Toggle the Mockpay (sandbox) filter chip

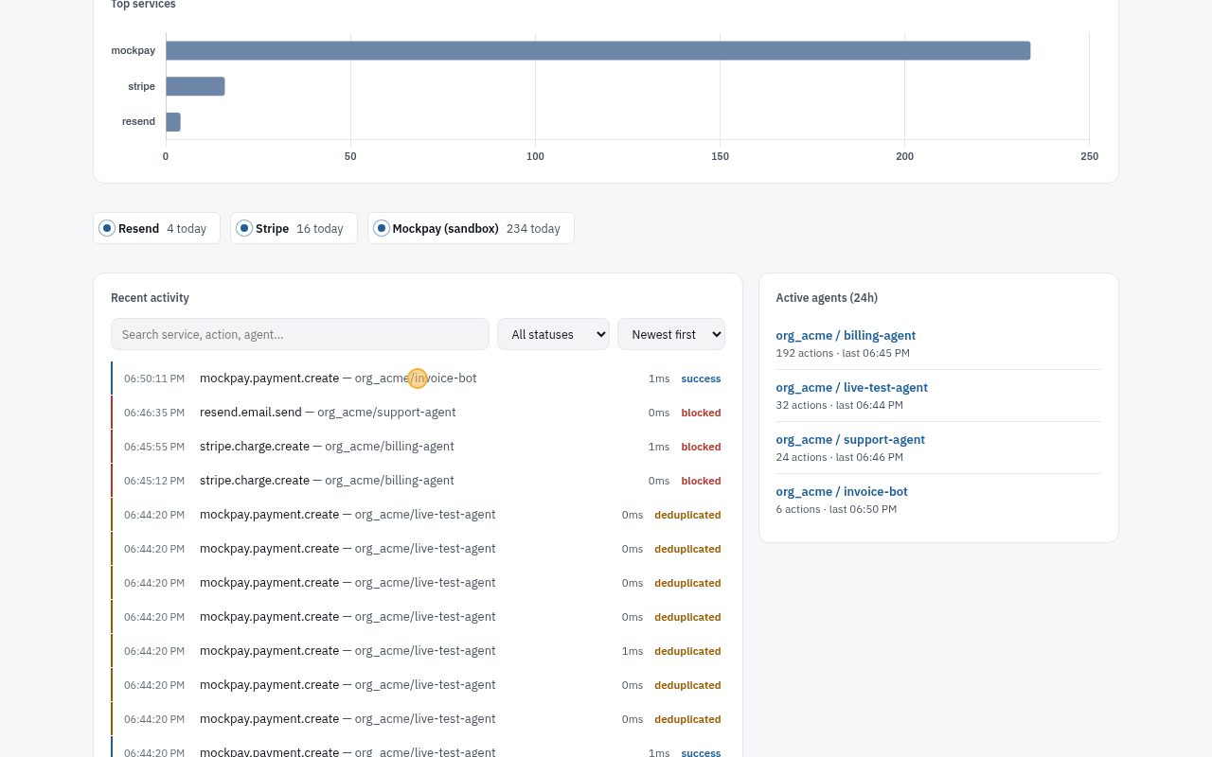[471, 228]
